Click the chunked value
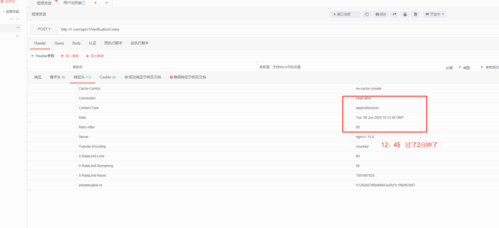499x228 pixels. point(362,146)
